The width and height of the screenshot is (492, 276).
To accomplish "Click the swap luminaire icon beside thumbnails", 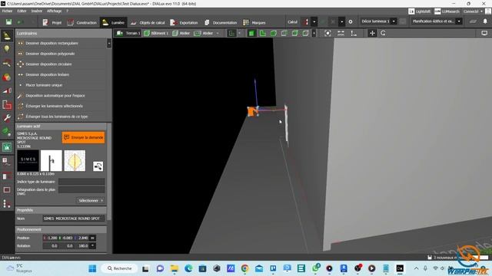I will click(98, 166).
